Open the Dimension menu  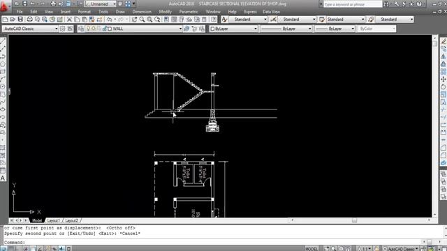pos(142,12)
